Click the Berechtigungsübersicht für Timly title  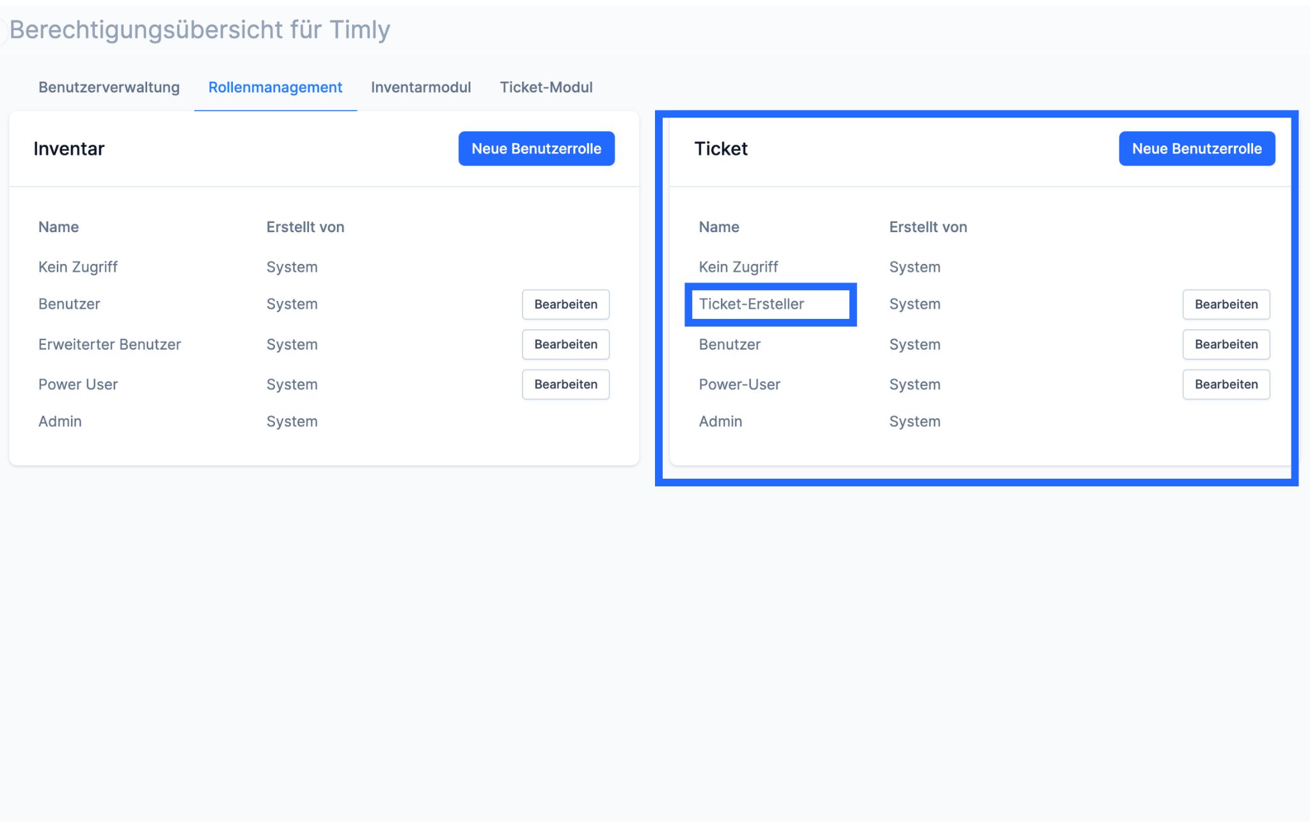[200, 29]
